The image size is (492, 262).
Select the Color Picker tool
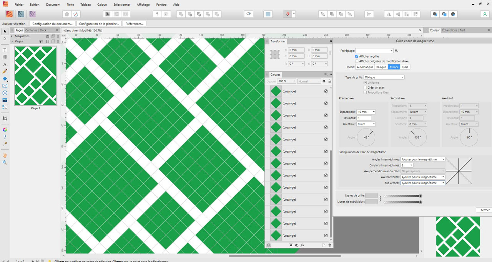pos(5,144)
